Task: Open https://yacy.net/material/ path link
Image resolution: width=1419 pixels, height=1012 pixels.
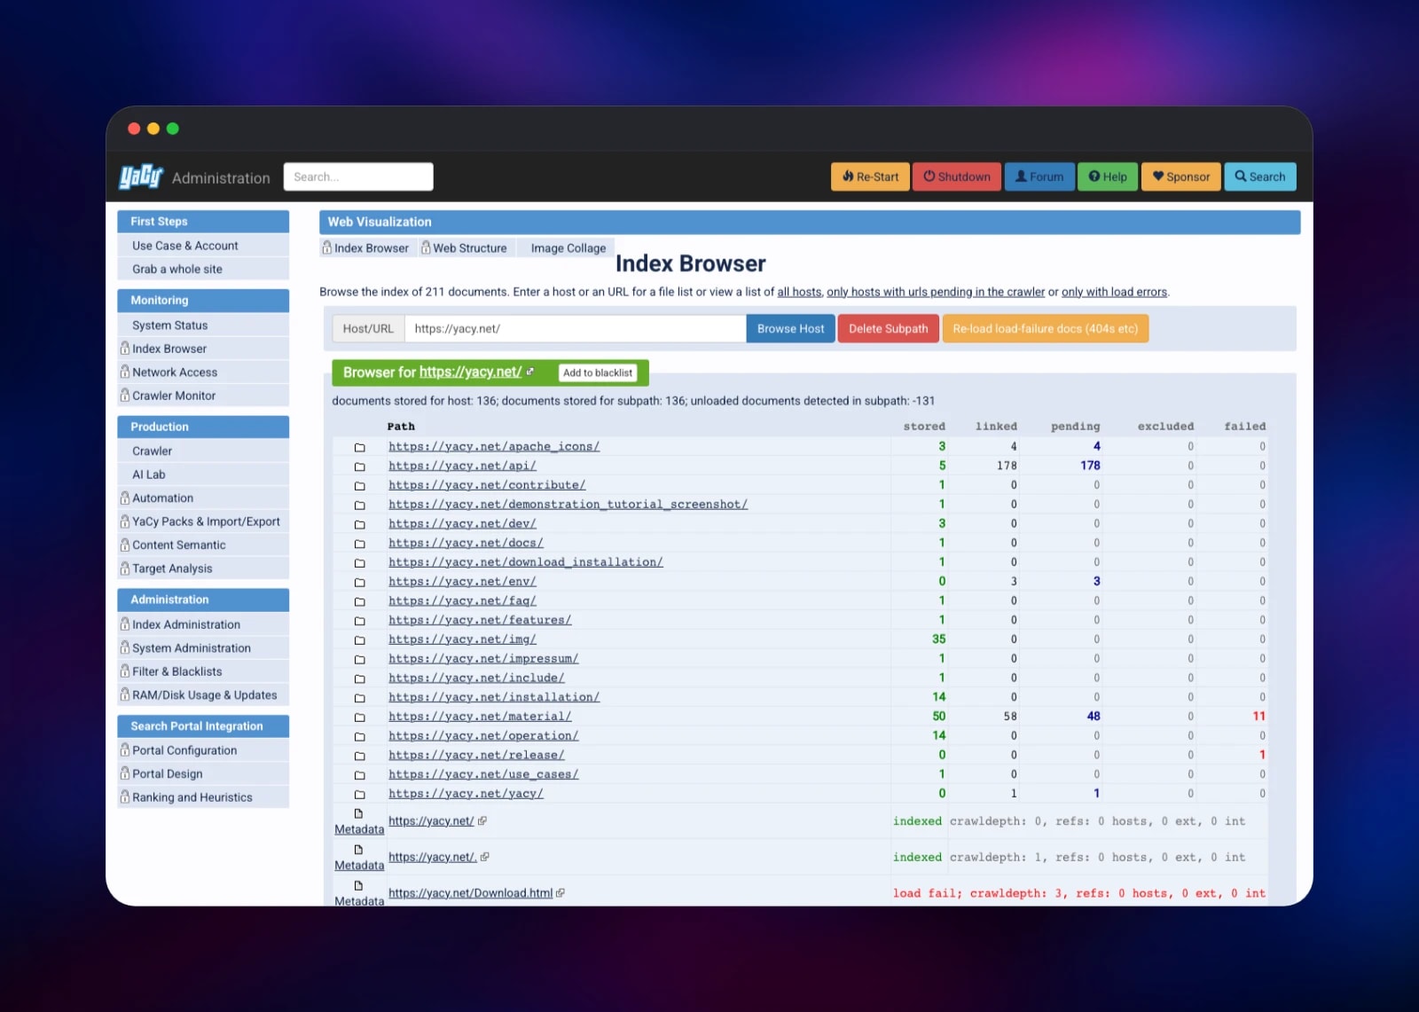Action: [480, 717]
